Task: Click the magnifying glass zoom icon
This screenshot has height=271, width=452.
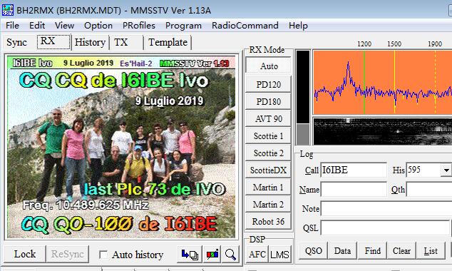Action: [230, 255]
